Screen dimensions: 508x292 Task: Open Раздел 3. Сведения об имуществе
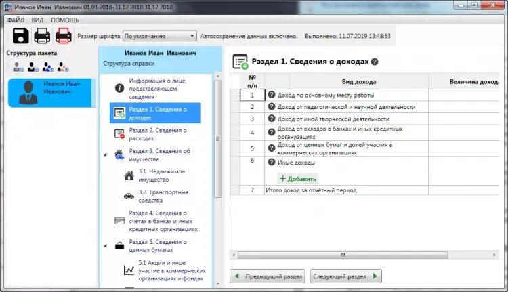click(x=159, y=155)
